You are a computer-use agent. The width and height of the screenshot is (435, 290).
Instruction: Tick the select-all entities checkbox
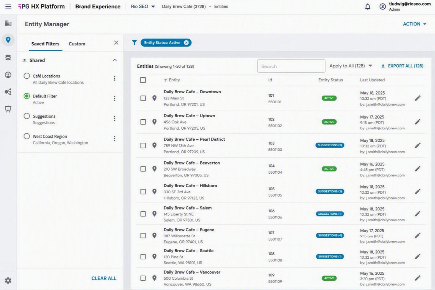click(143, 80)
